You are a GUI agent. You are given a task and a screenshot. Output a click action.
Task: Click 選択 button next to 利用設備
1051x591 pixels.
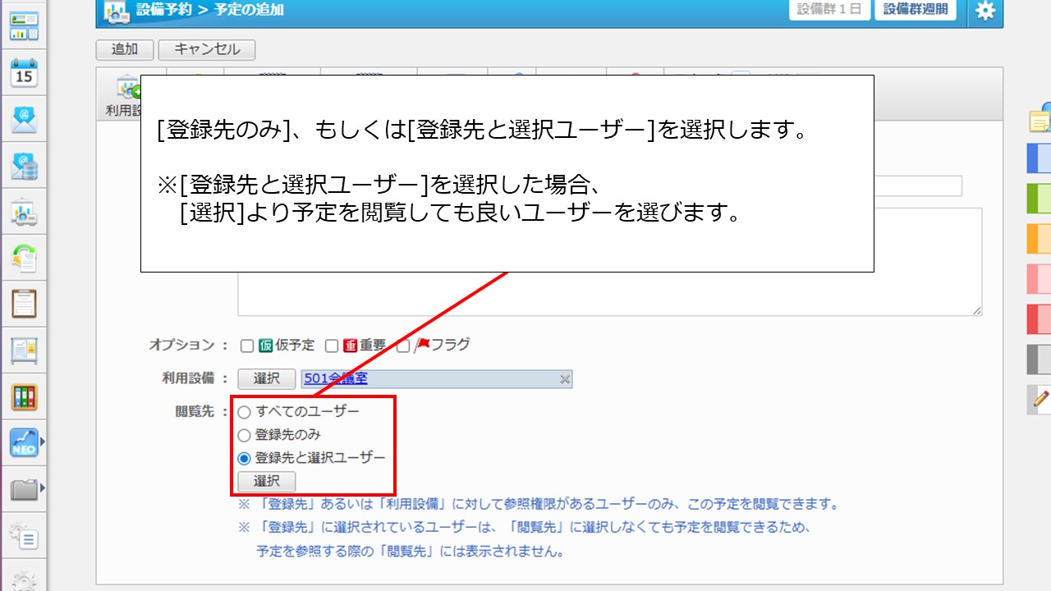[x=267, y=378]
